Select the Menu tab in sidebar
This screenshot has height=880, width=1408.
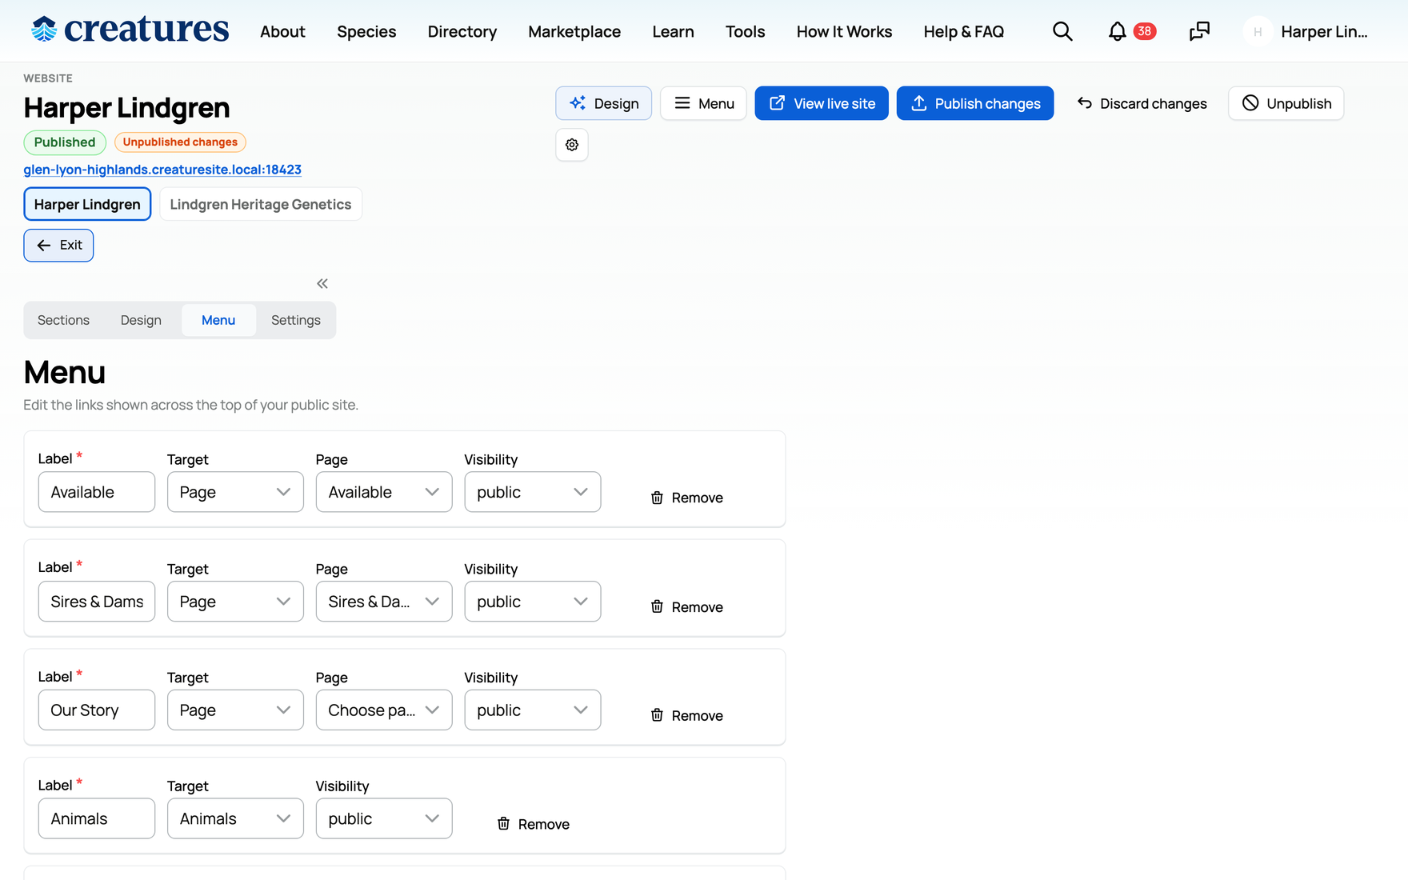(218, 320)
